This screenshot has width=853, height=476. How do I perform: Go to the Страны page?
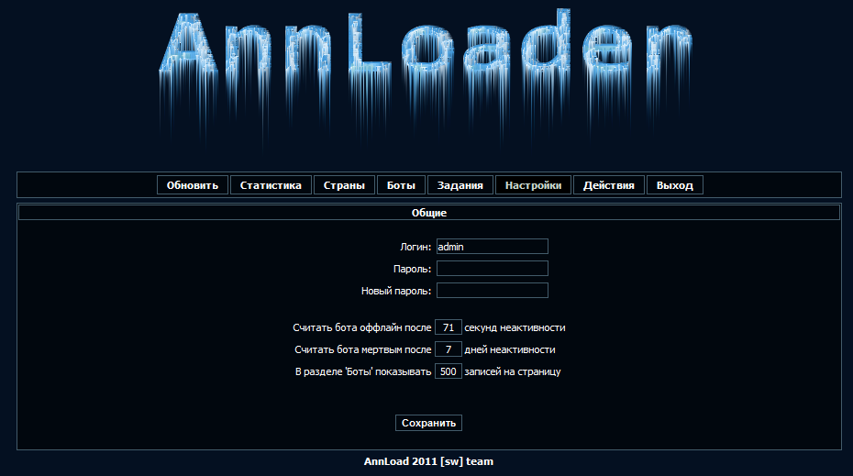point(344,185)
